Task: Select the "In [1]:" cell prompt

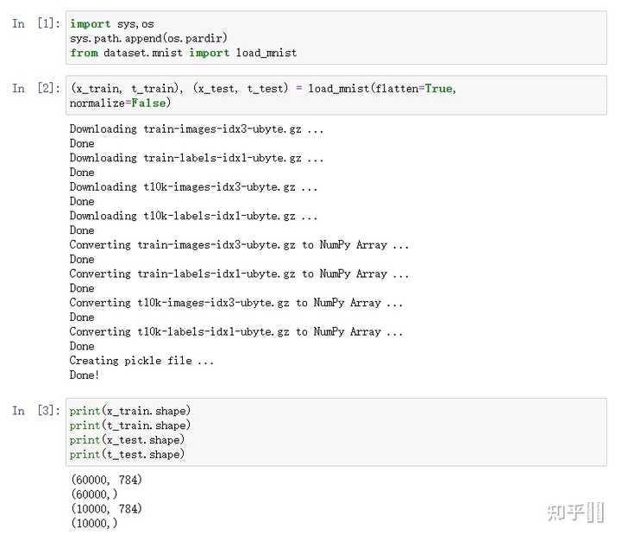Action: (x=34, y=24)
